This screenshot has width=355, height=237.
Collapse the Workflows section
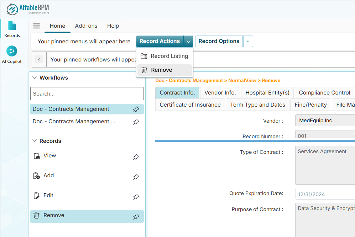point(35,78)
